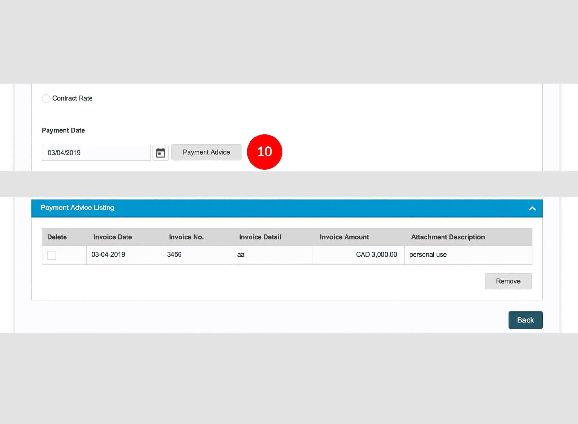Click the red step 10 marker
Image resolution: width=578 pixels, height=424 pixels.
pyautogui.click(x=264, y=152)
